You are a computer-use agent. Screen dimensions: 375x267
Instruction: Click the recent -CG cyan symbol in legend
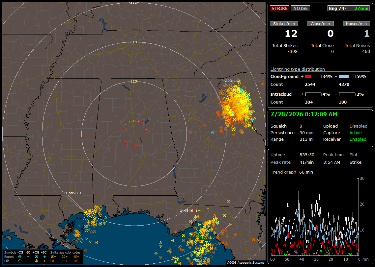click(x=20, y=257)
